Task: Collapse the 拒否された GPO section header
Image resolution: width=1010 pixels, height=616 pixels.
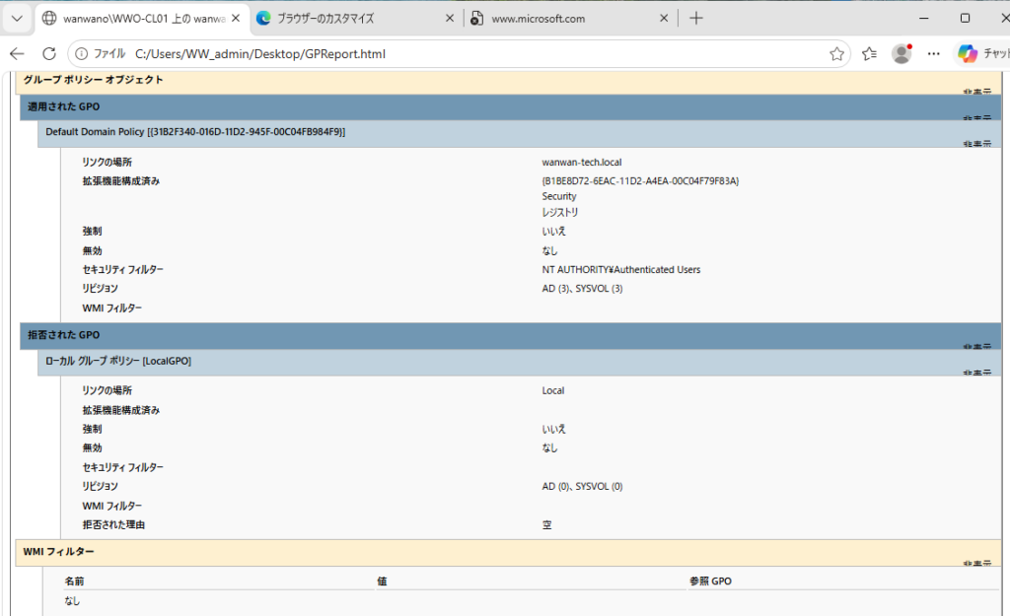Action: pos(510,335)
